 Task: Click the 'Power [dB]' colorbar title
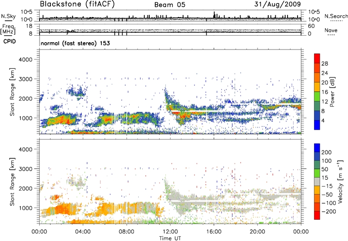click(332, 92)
